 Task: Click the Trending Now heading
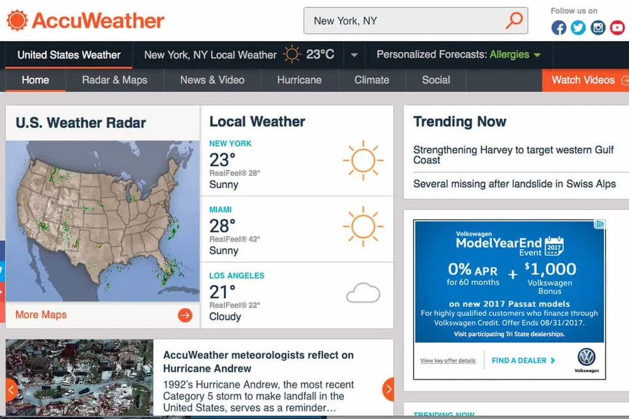coord(459,122)
